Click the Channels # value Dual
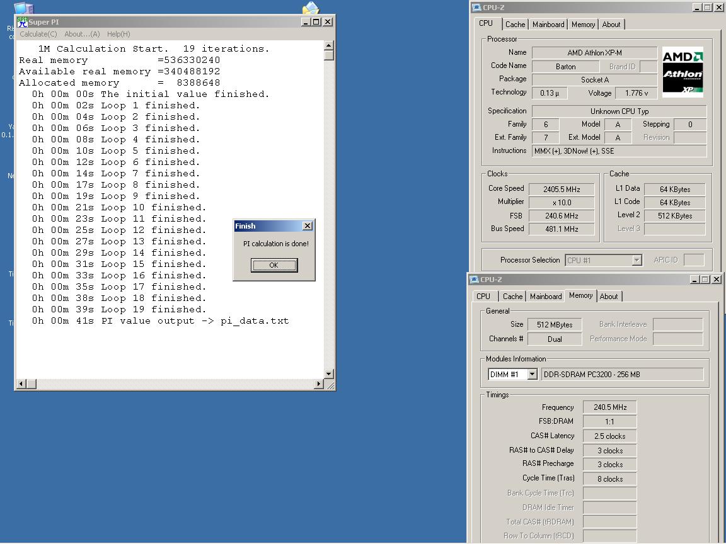726x544 pixels. 555,339
